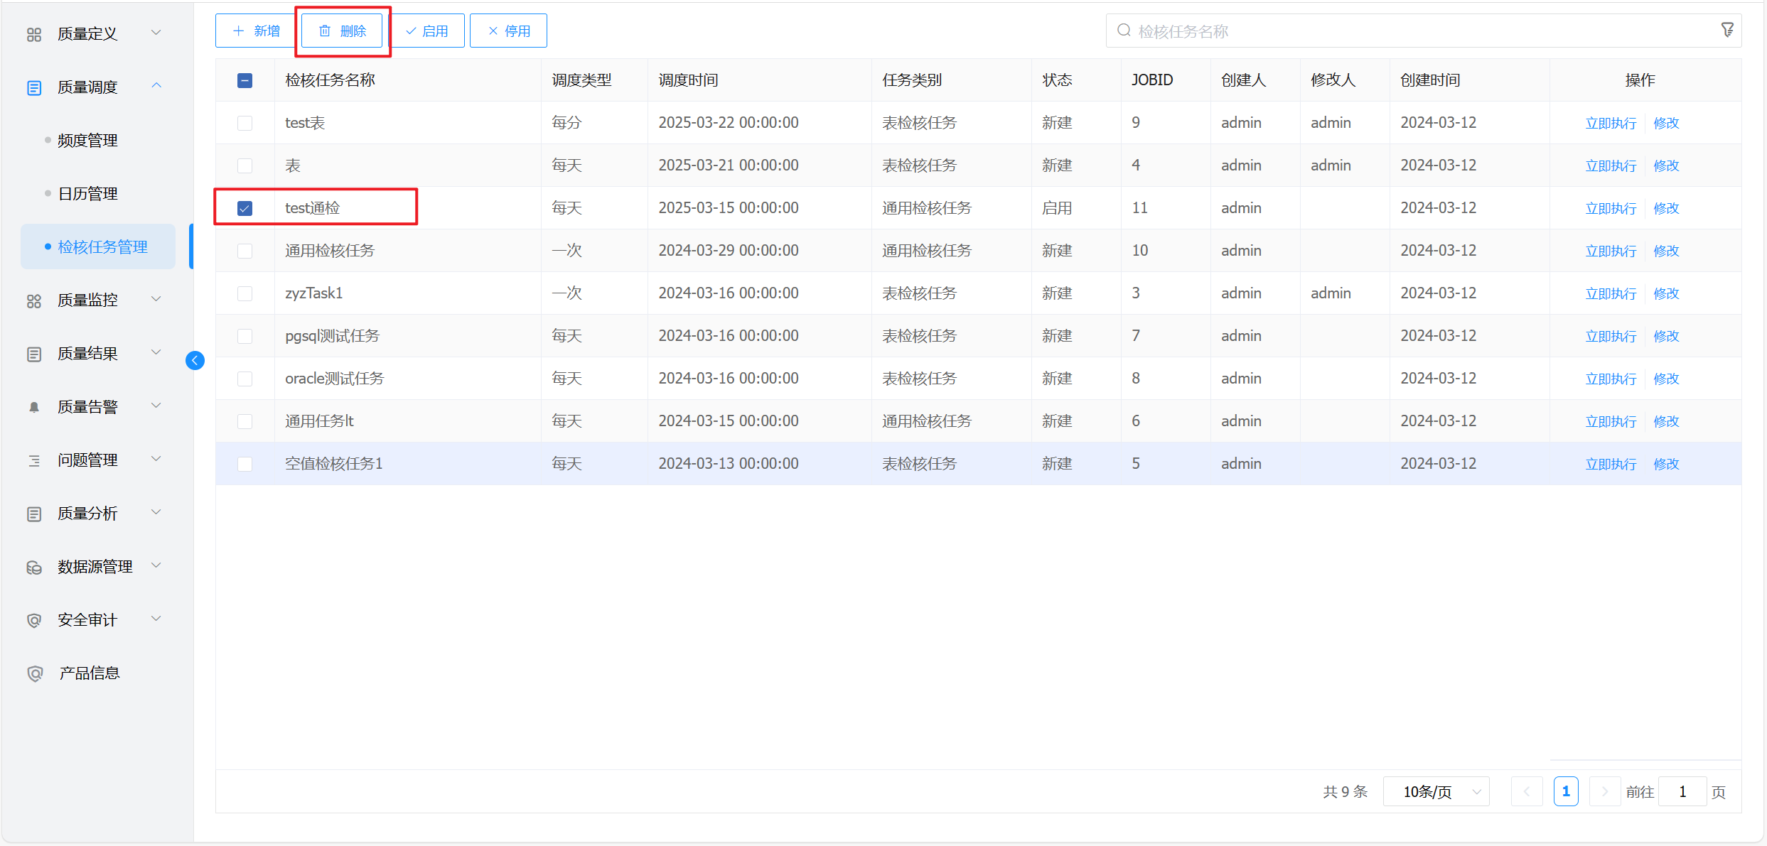The width and height of the screenshot is (1767, 846).
Task: Click the filter funnel icon in search bar
Action: tap(1727, 31)
